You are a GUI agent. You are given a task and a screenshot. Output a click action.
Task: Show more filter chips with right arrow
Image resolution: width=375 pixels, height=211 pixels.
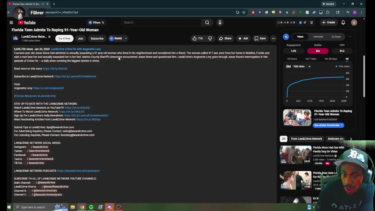pyautogui.click(x=351, y=139)
